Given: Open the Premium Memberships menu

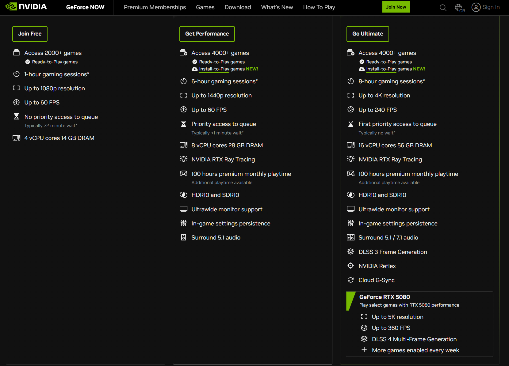Looking at the screenshot, I should pos(155,7).
